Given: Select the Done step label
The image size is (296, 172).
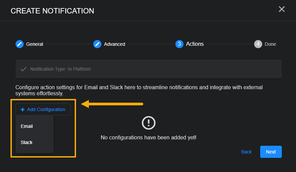Looking at the screenshot, I should pos(270,44).
